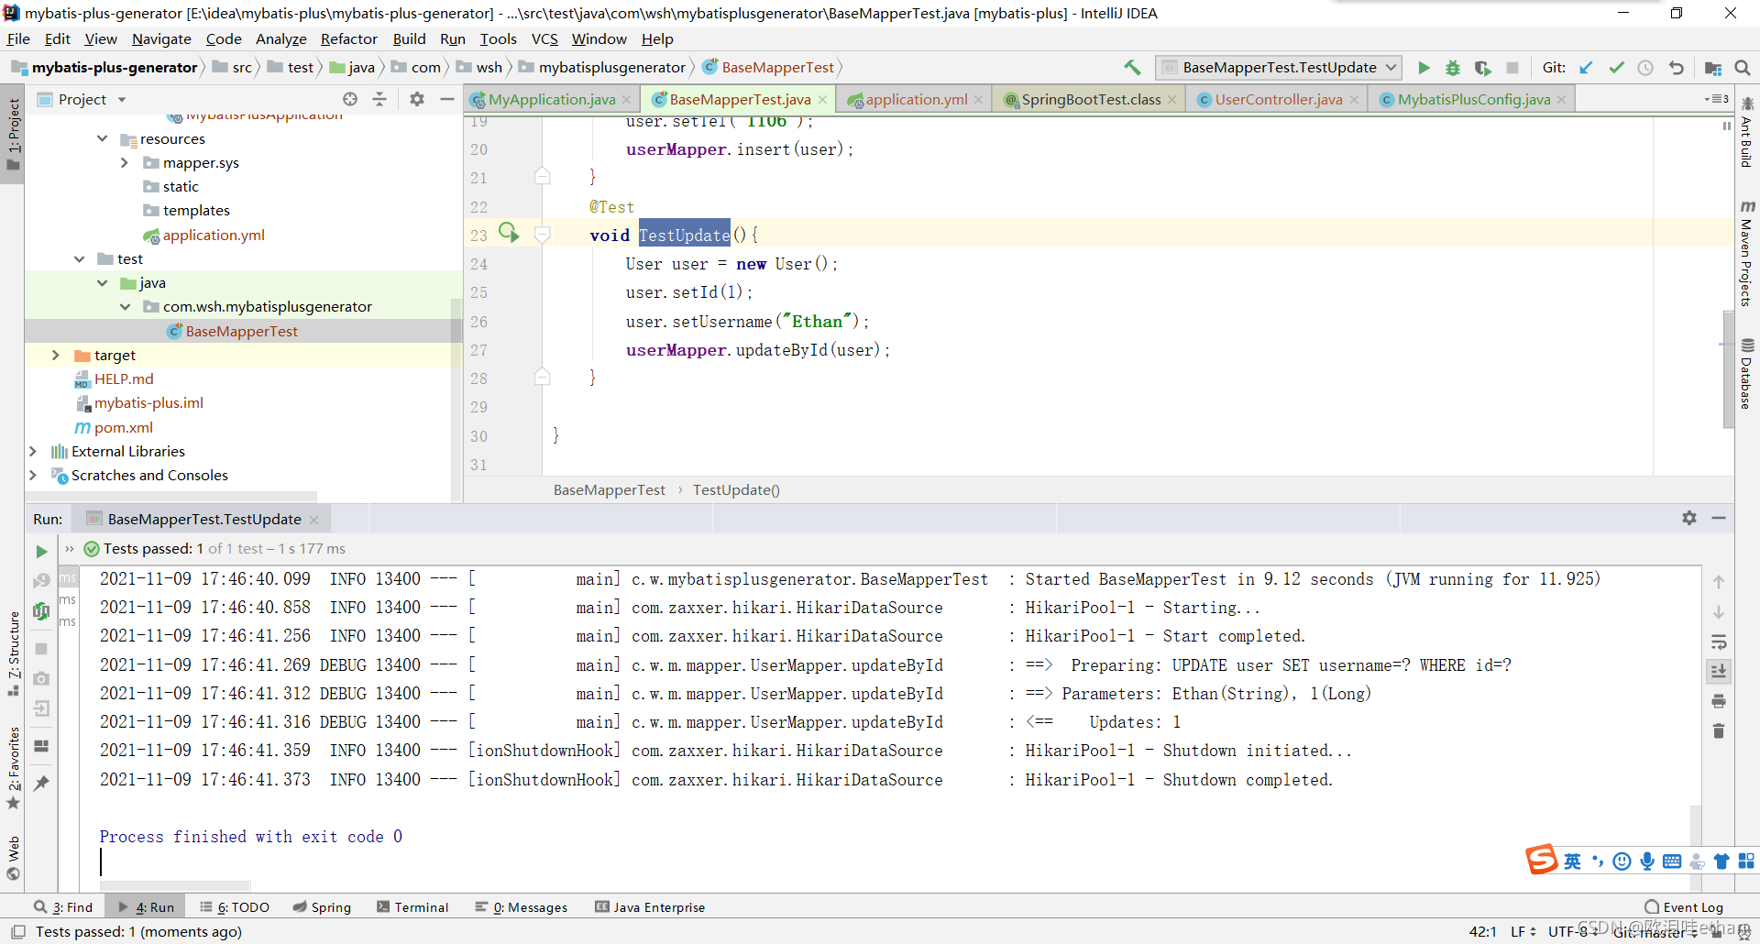
Task: Toggle the 2: Favorites tool window
Action: click(x=13, y=768)
